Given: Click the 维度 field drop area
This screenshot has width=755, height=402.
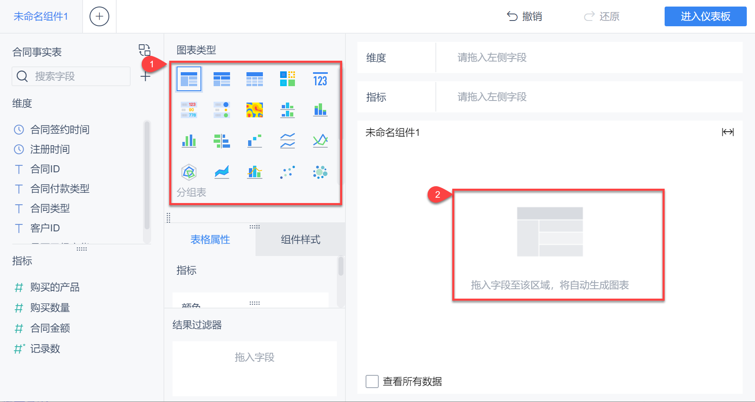Looking at the screenshot, I should click(589, 57).
